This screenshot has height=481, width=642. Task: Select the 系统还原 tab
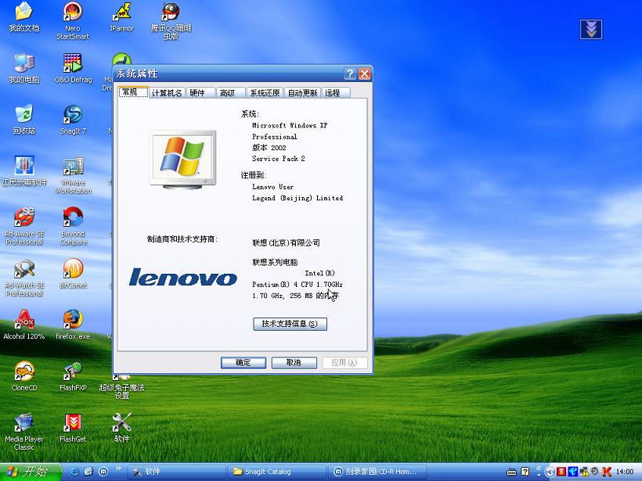(x=265, y=93)
